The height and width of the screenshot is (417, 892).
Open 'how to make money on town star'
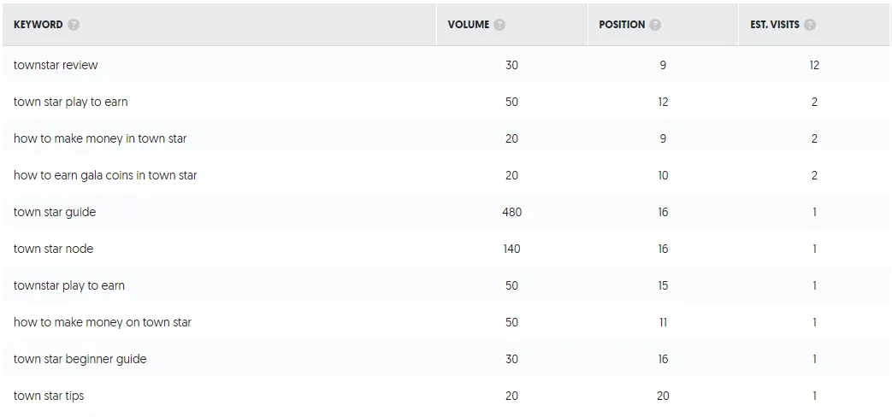coord(103,323)
